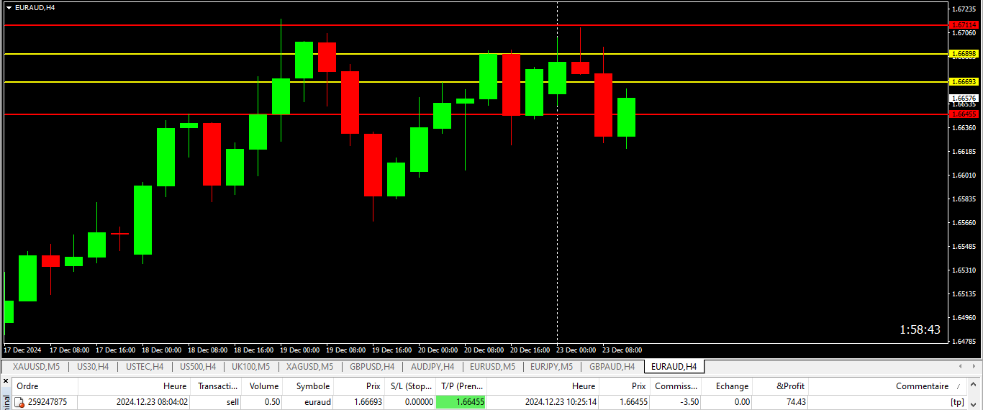This screenshot has width=983, height=410.
Task: Go to the EURJPY,M5 chart tab
Action: tap(551, 367)
